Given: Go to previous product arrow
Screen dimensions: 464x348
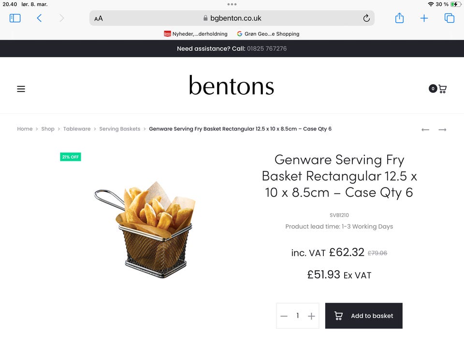Looking at the screenshot, I should [425, 130].
